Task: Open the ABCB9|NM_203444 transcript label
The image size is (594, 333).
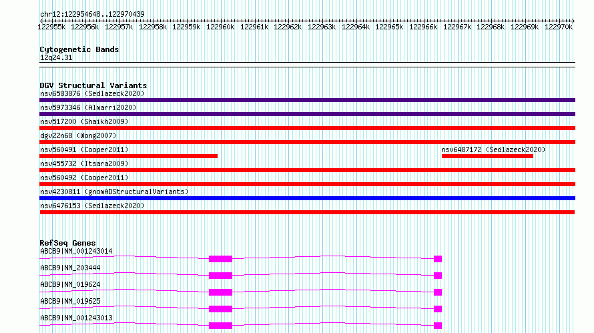Action: [70, 268]
